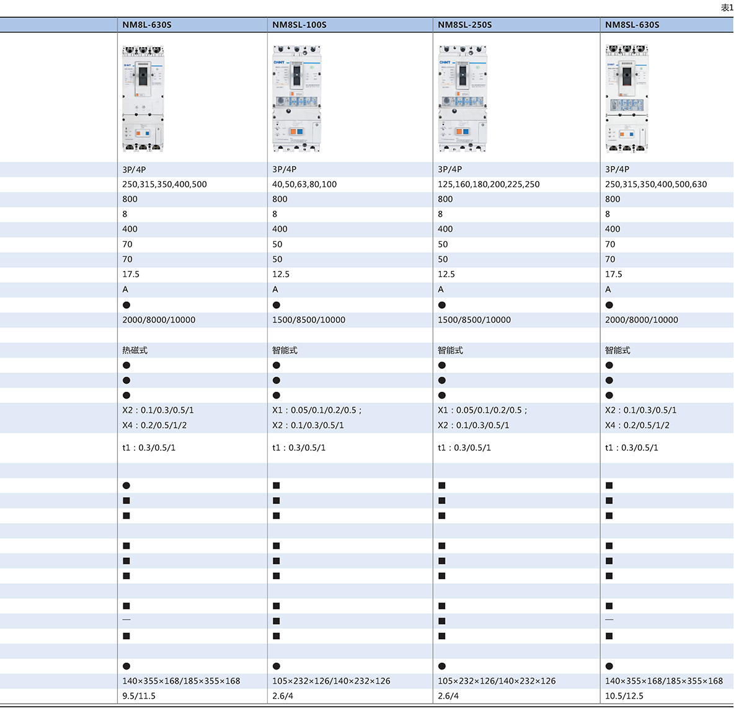Click the 9.5/11.5 weight value
The image size is (744, 716).
coord(139,696)
